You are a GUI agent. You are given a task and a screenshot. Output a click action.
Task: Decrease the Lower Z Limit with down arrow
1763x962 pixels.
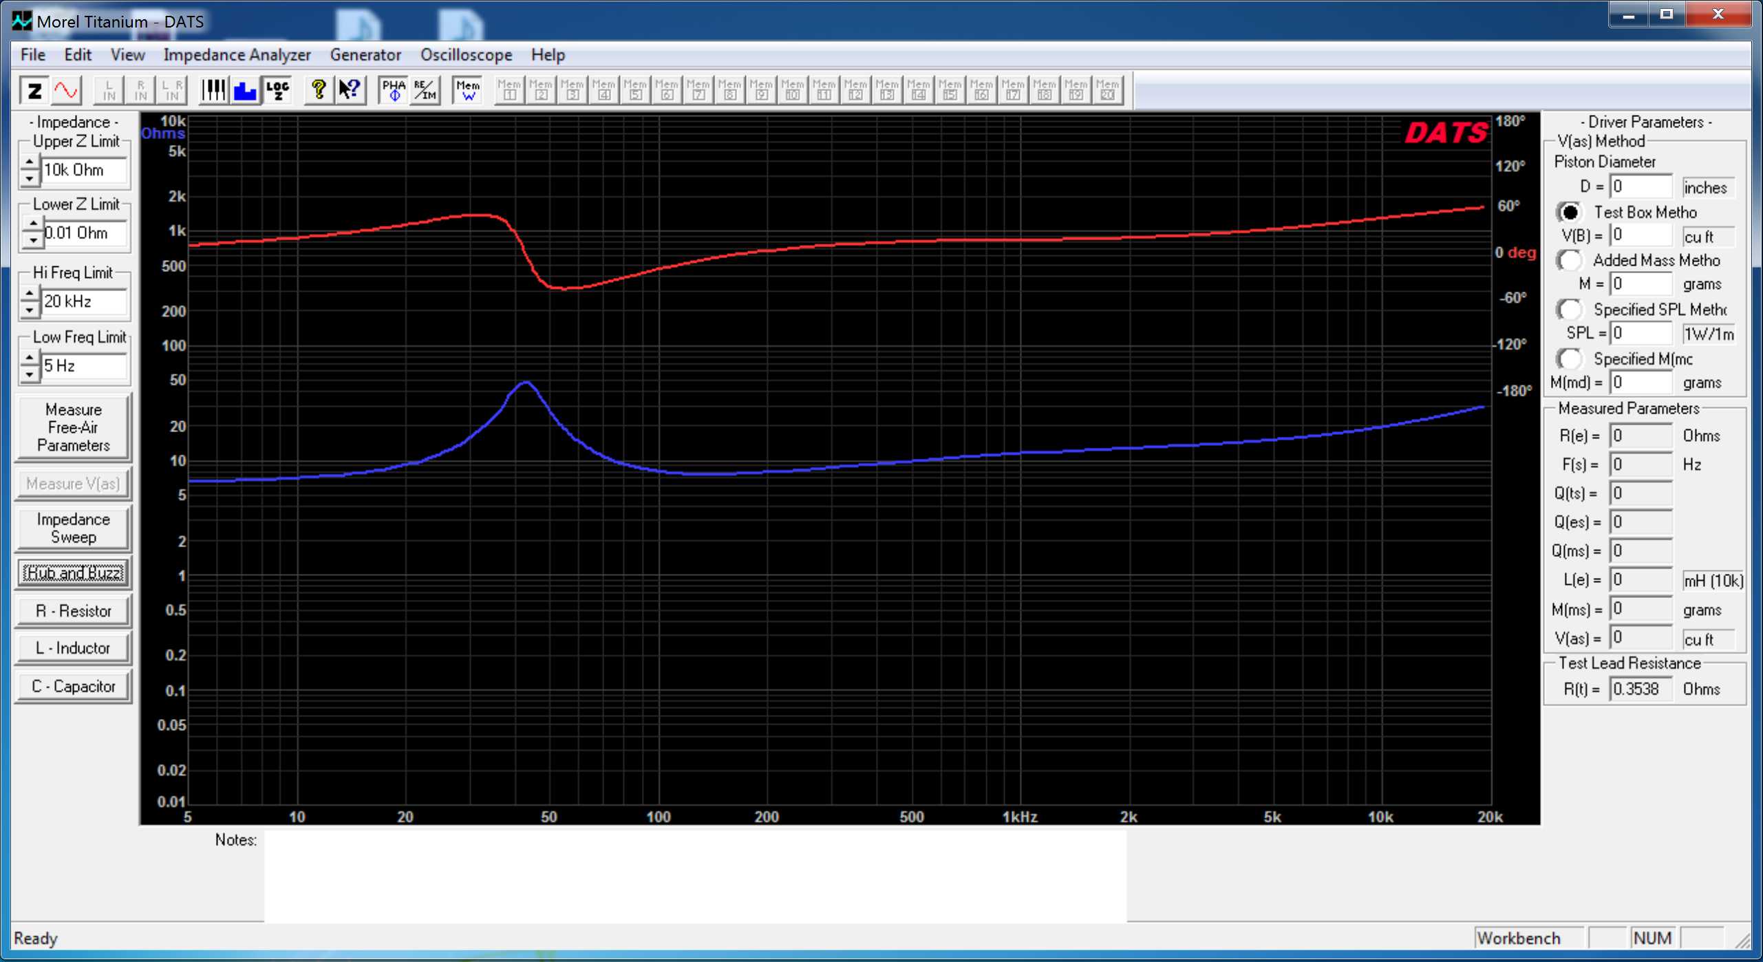tap(32, 241)
